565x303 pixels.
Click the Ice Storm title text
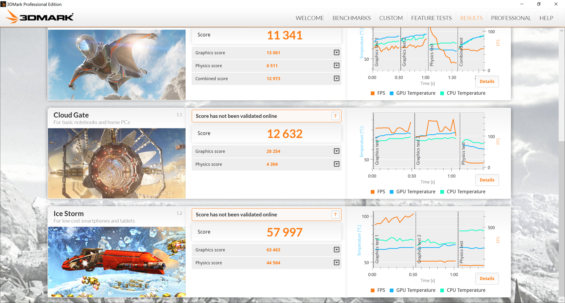click(x=69, y=214)
